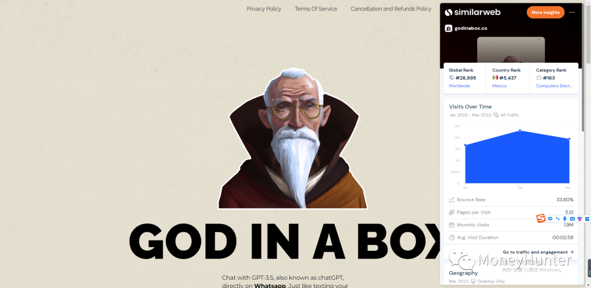Click the Sogou input method S logo
The image size is (591, 288).
coord(541,219)
